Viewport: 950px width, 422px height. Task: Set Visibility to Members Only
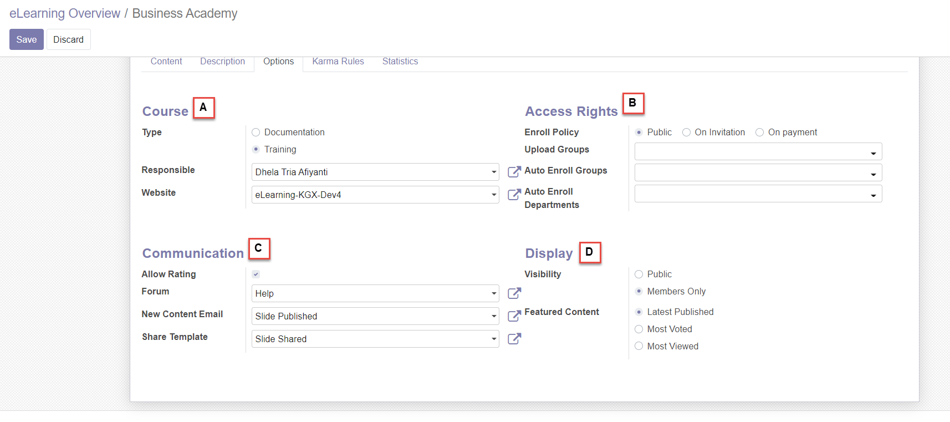click(639, 291)
